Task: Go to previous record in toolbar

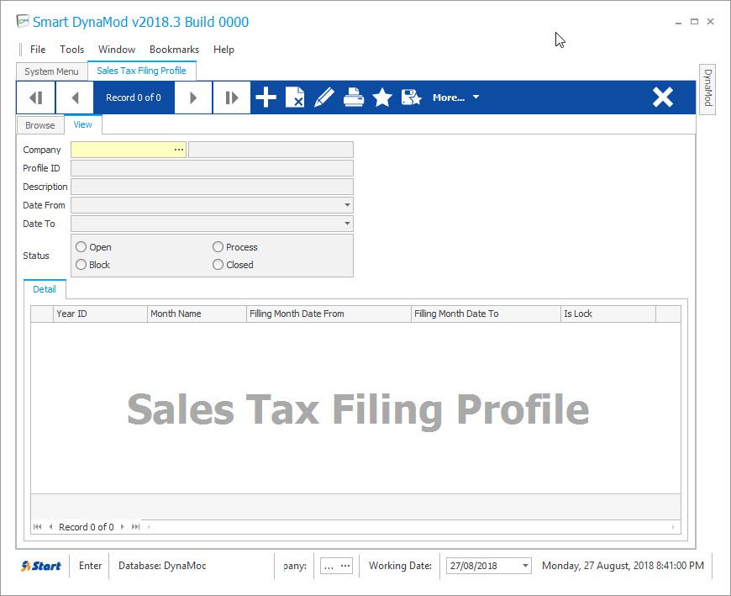Action: tap(75, 98)
